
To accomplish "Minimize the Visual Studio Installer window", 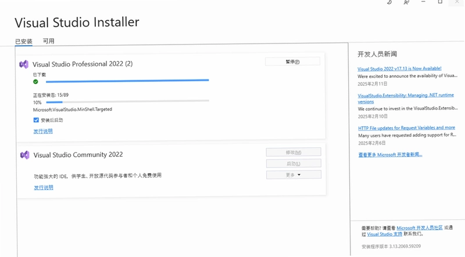I will 423,2.
